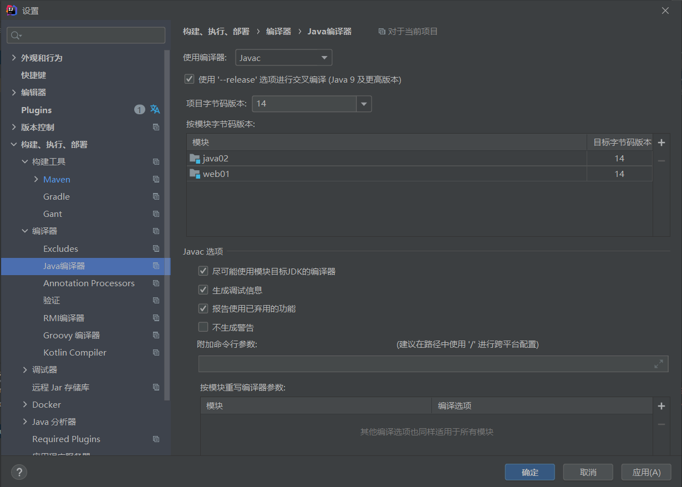The image size is (682, 487).
Task: Open help with the question mark button
Action: pos(19,472)
